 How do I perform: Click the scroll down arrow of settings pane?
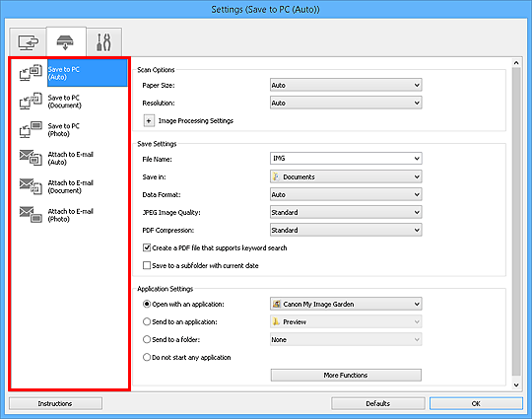tap(516, 384)
